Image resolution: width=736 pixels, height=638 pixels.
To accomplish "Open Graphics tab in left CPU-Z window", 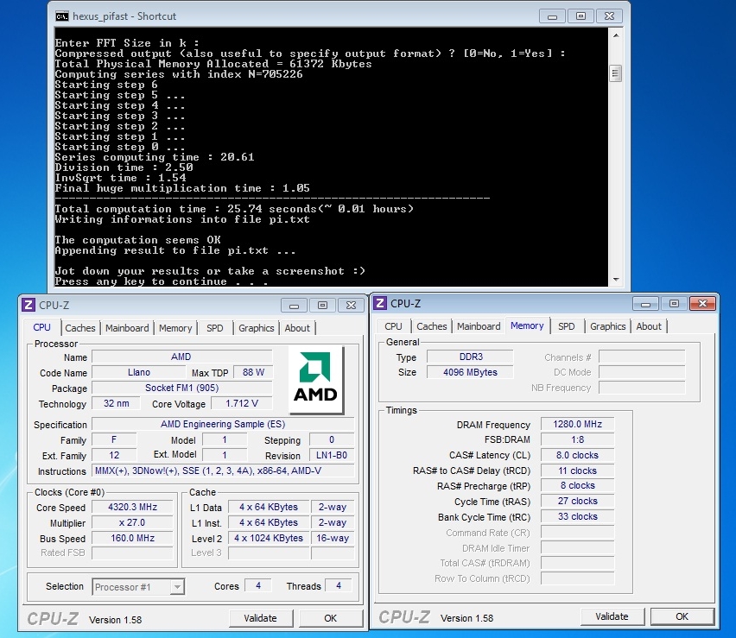I will pos(257,328).
